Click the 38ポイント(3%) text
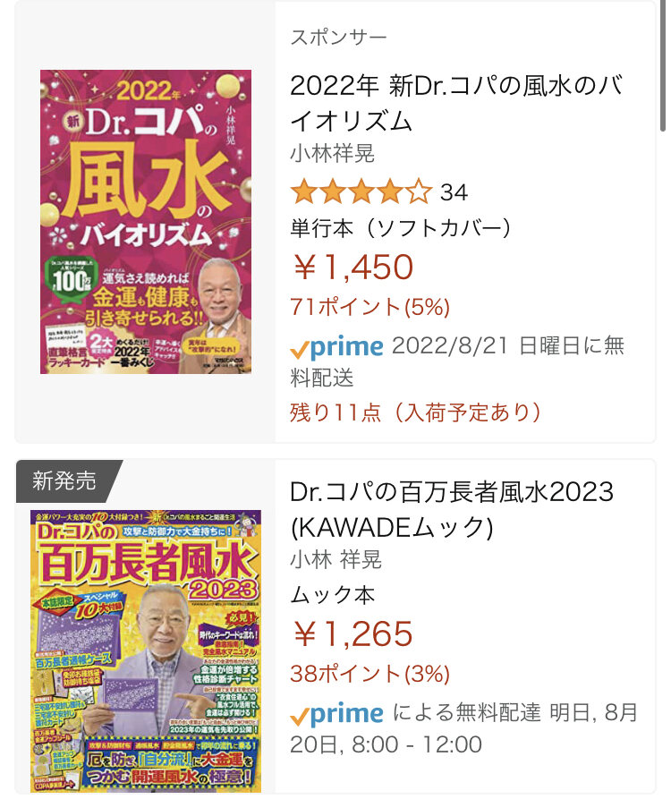 [x=369, y=674]
